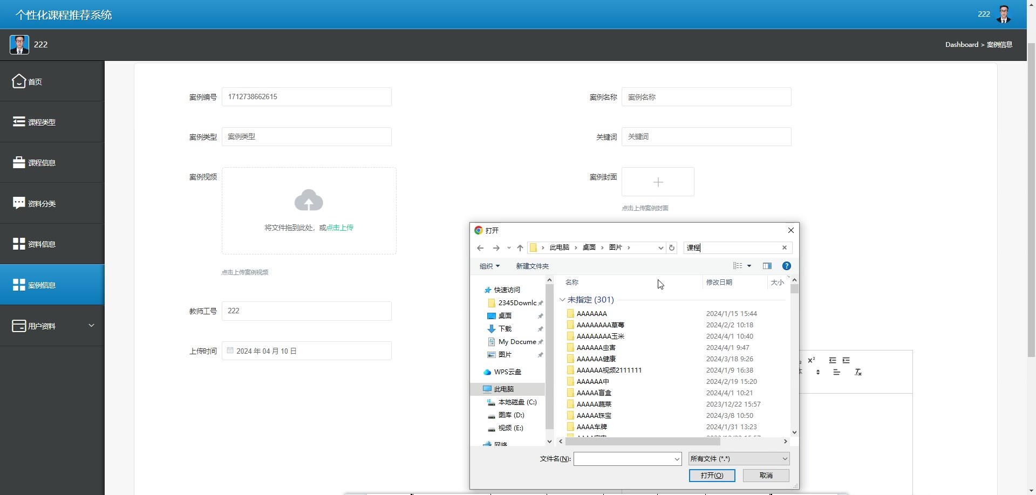Select 下载 in navigation pane

(x=505, y=329)
